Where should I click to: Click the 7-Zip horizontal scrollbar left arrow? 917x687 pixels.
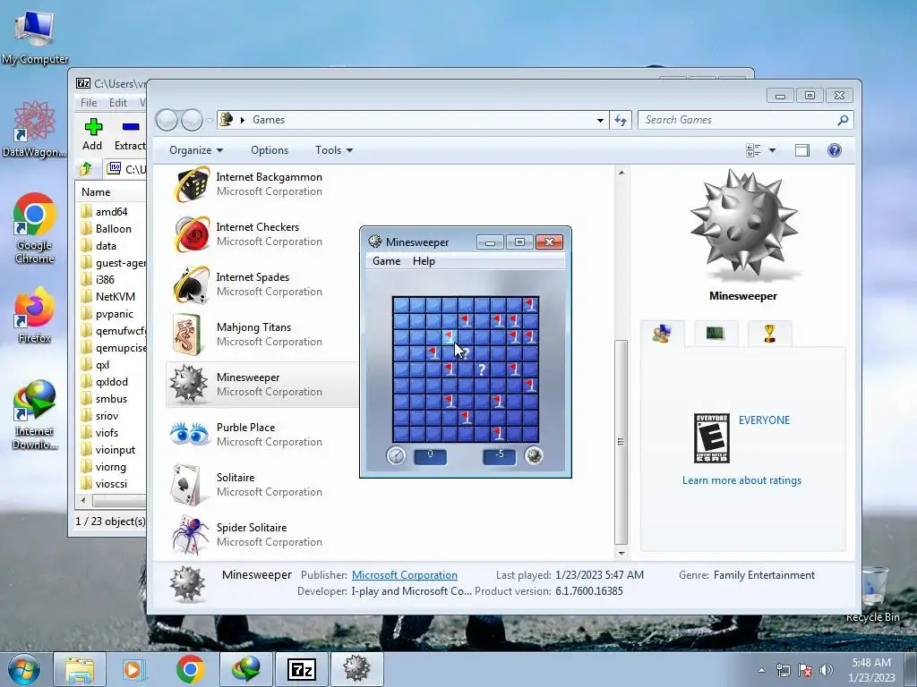(x=83, y=501)
